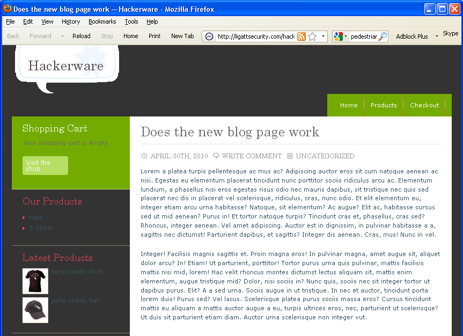This screenshot has height=336, width=463.
Task: Click the clock icon beside the post date
Action: point(144,156)
